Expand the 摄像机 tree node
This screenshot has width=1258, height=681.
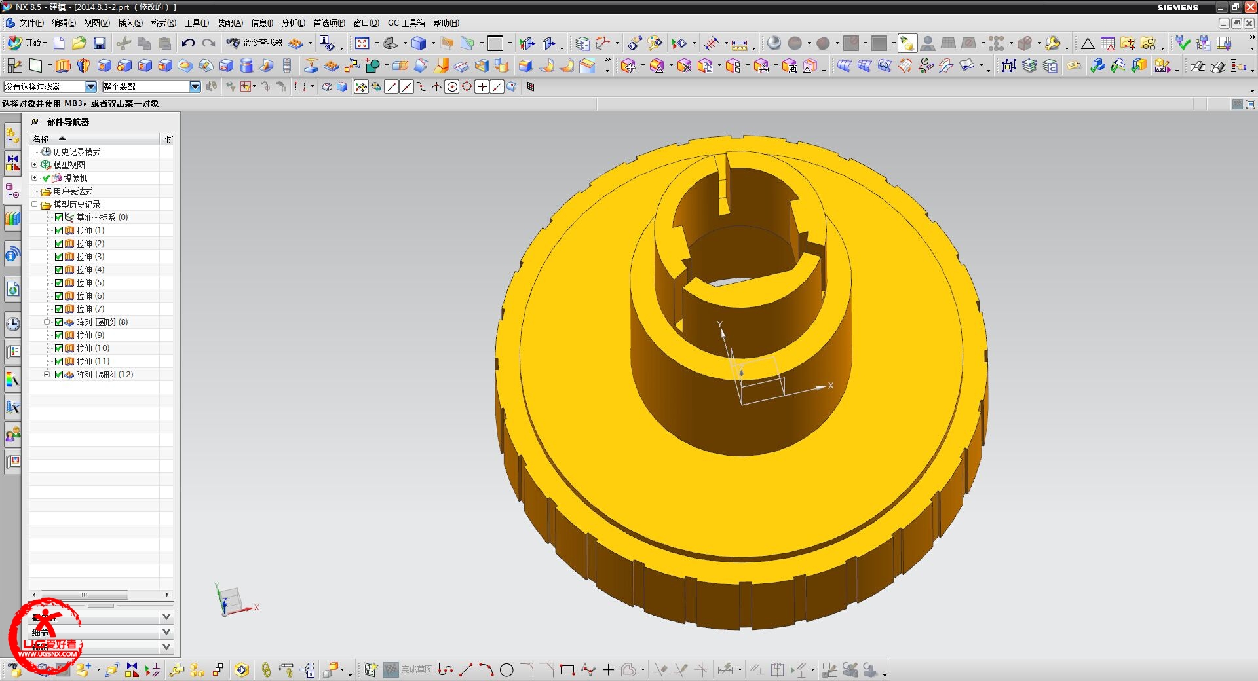click(35, 178)
